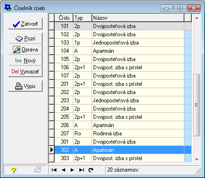Go to previous record arrow
This screenshot has width=205, height=178.
[63, 170]
